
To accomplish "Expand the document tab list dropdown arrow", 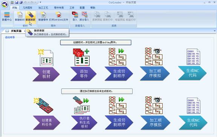I will pos(215,31).
